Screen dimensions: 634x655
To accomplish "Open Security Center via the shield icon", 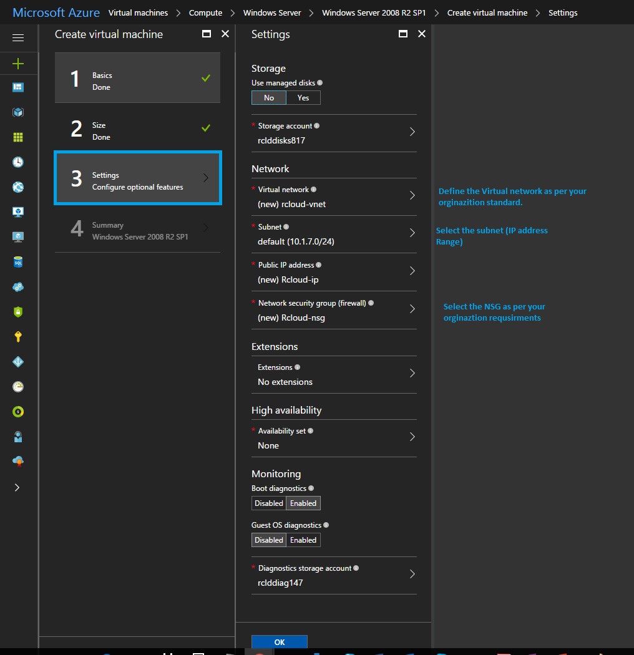I will point(19,312).
